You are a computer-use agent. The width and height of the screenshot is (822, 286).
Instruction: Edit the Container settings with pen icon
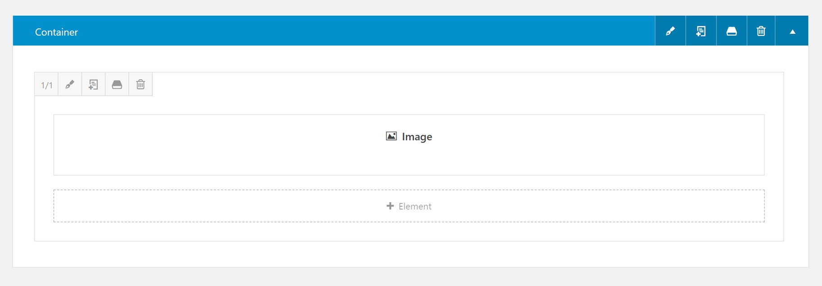(670, 31)
